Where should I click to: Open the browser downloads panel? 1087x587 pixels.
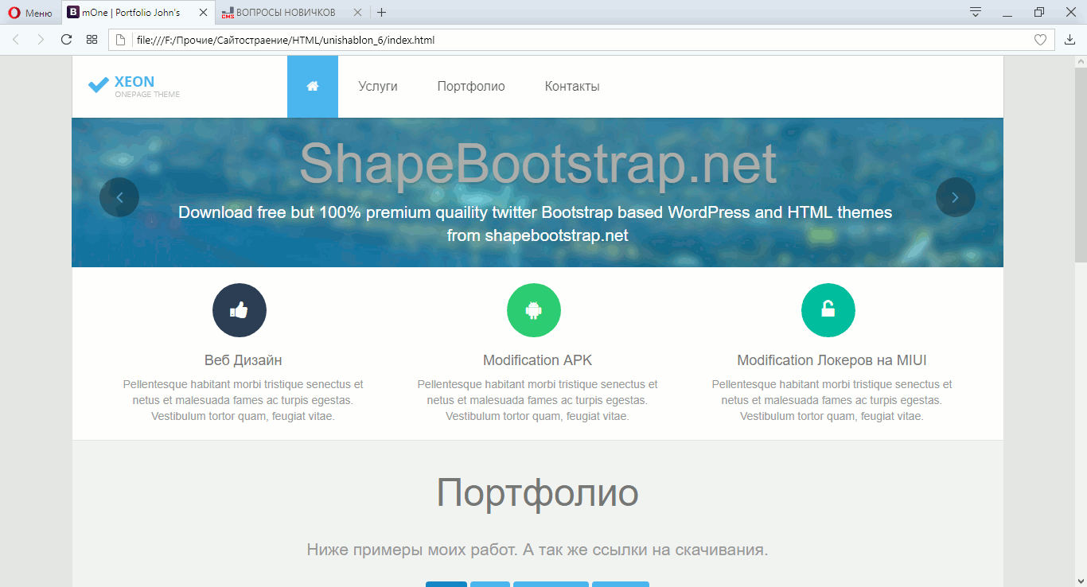[1069, 40]
